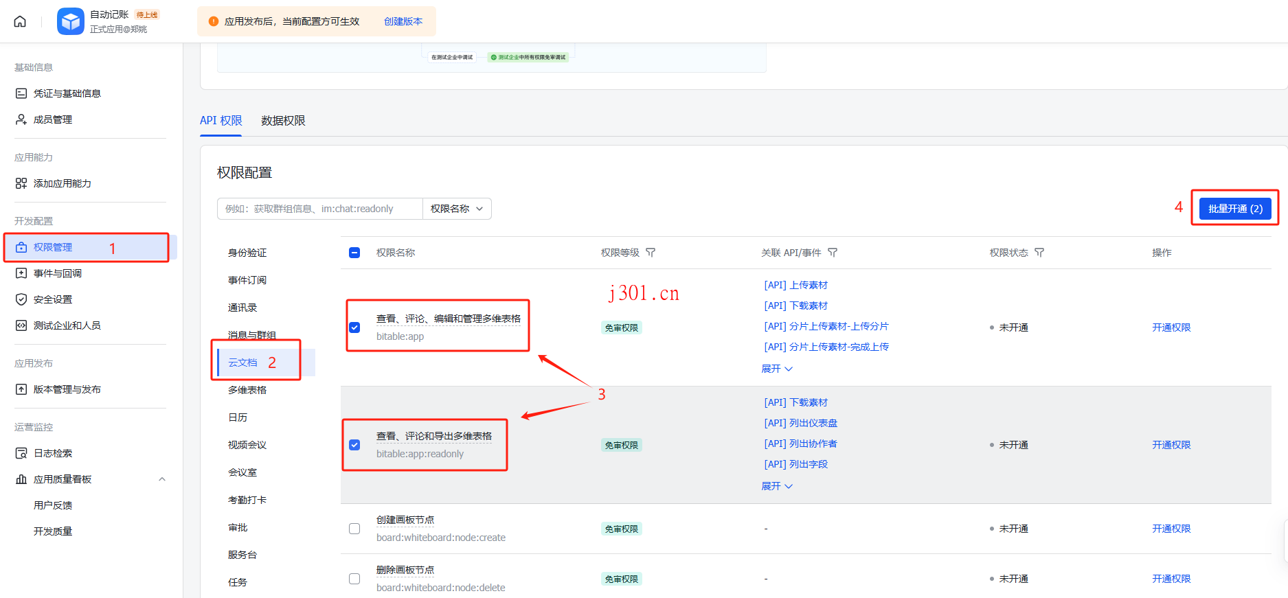Switch to 数据权限 tab
Screen dimensions: 1288x598
click(283, 121)
